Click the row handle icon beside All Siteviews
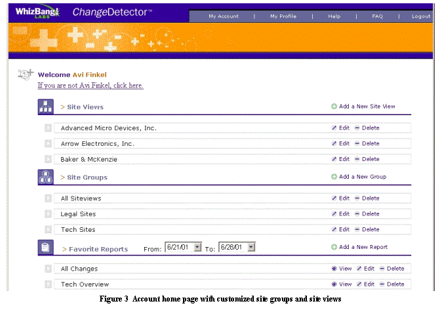Screen dimensions: 442x314 click(x=48, y=198)
